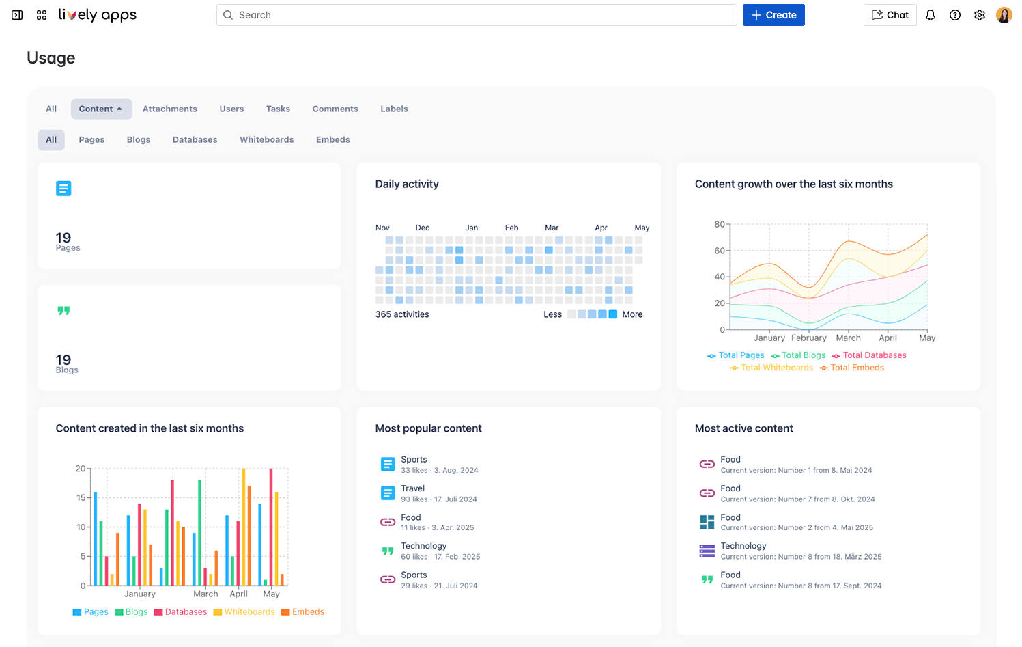The width and height of the screenshot is (1022, 647).
Task: Click the Create button
Action: click(773, 15)
